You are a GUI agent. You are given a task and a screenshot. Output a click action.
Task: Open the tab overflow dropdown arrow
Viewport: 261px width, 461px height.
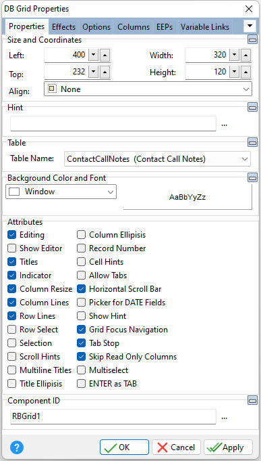pyautogui.click(x=250, y=26)
